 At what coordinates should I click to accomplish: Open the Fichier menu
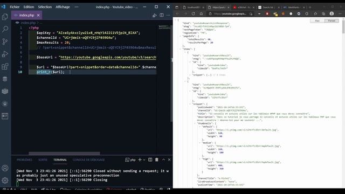(15, 7)
